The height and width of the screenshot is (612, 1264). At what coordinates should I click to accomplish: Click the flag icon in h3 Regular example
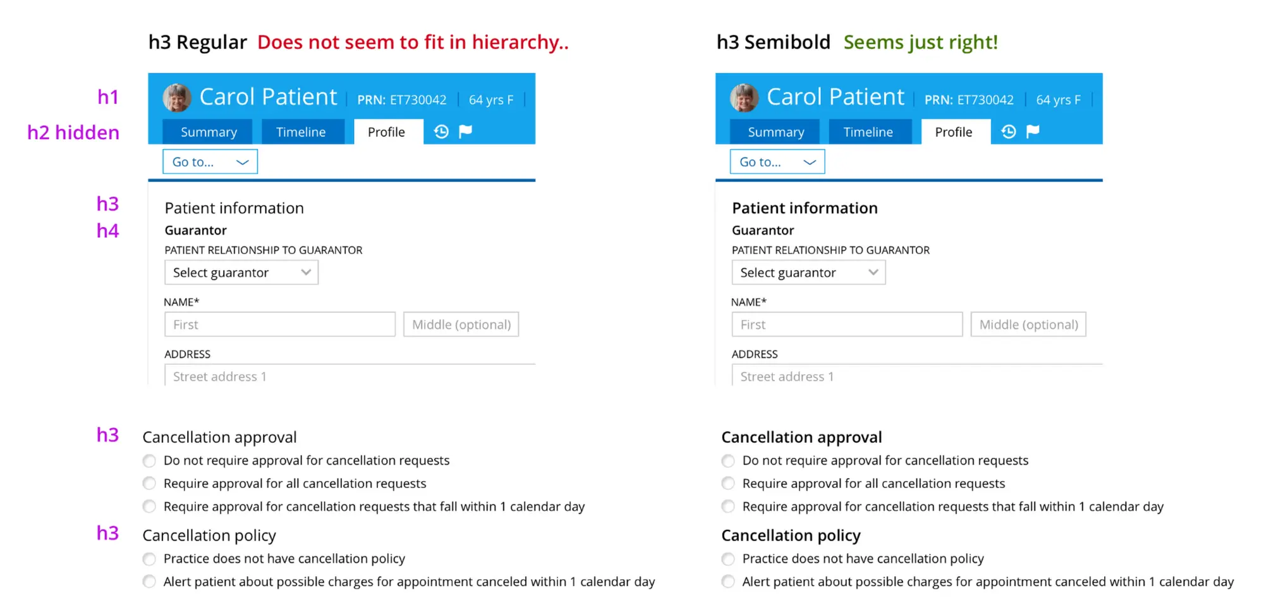[466, 132]
